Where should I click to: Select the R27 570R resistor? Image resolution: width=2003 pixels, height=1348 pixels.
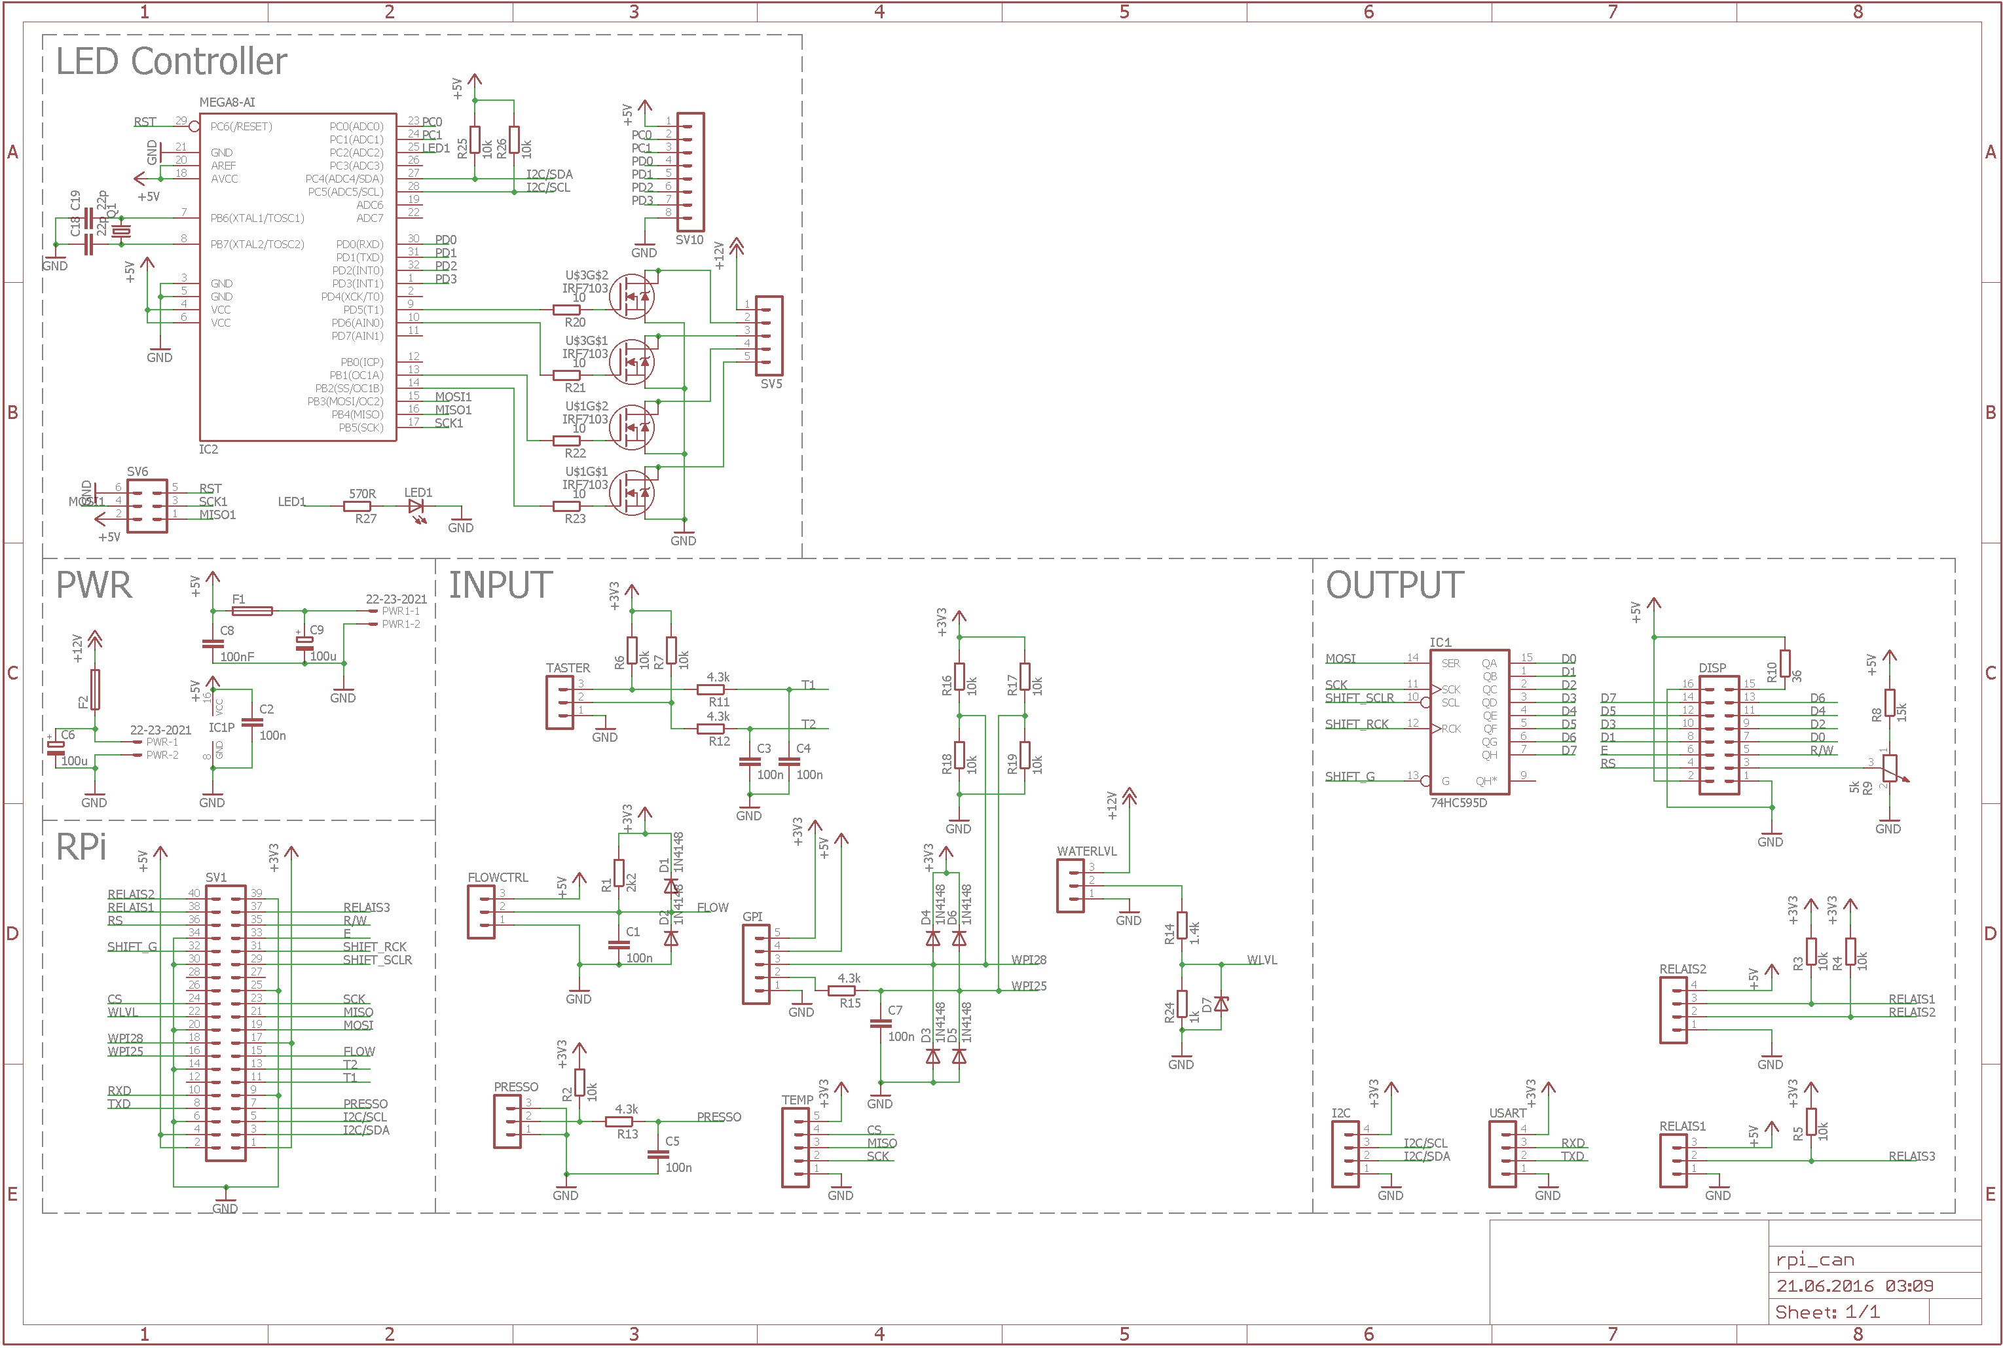(x=358, y=506)
